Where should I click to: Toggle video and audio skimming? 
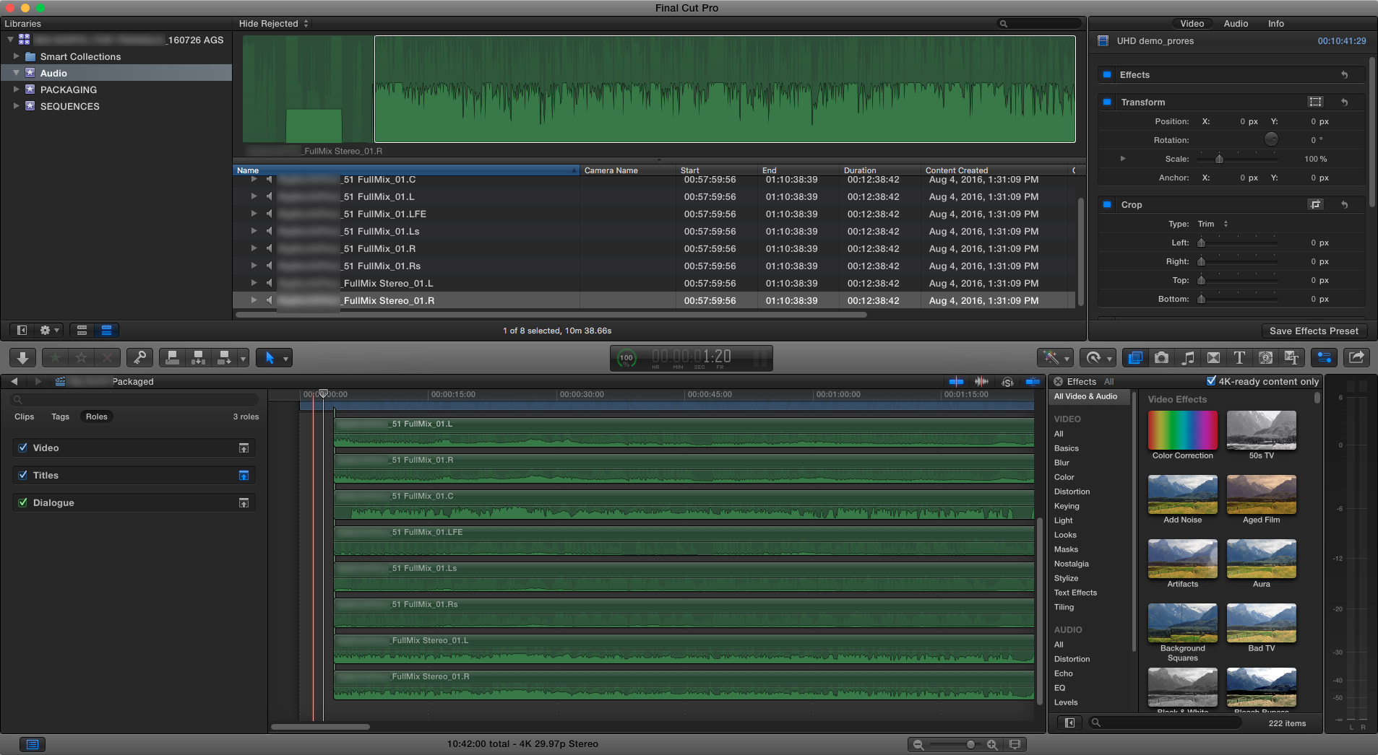tap(956, 381)
